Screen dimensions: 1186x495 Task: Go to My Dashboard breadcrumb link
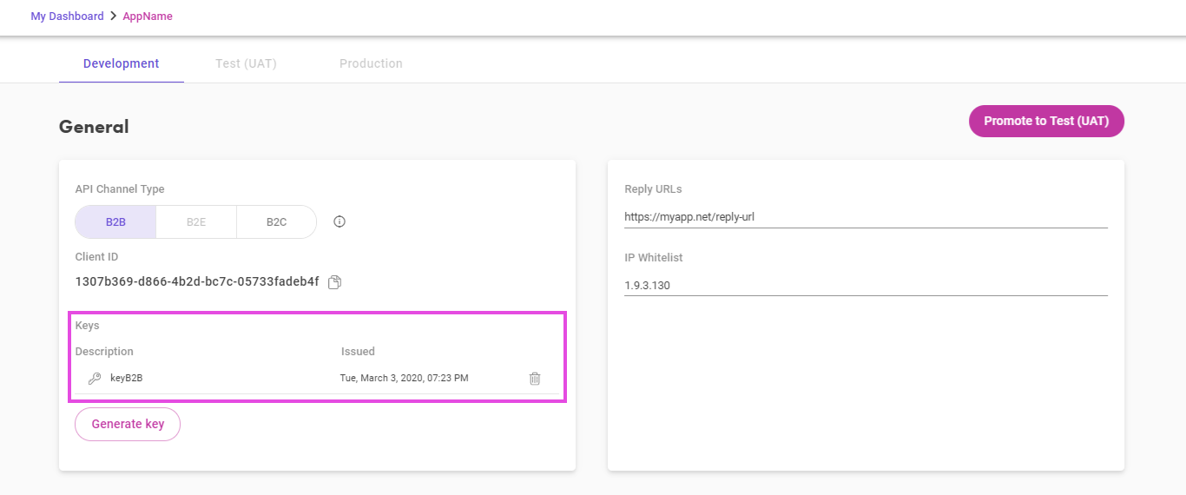(x=67, y=16)
